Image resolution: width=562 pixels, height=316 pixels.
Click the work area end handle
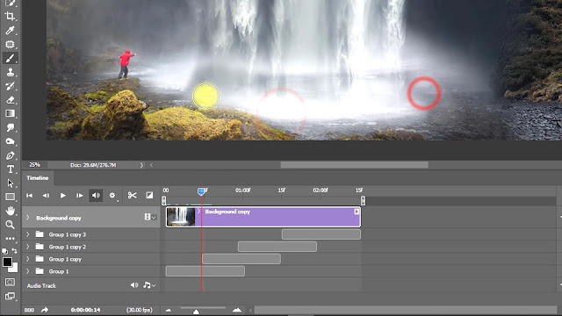point(363,201)
